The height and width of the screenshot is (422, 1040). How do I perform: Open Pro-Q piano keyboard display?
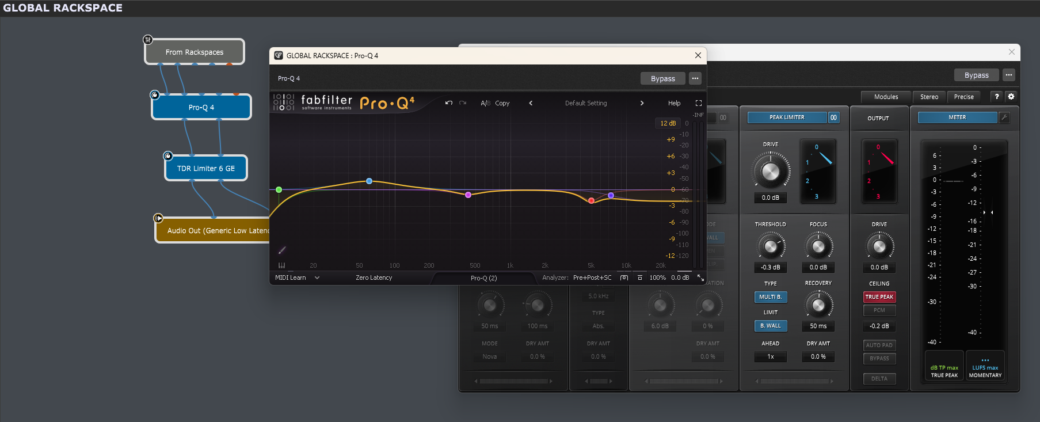click(x=281, y=265)
